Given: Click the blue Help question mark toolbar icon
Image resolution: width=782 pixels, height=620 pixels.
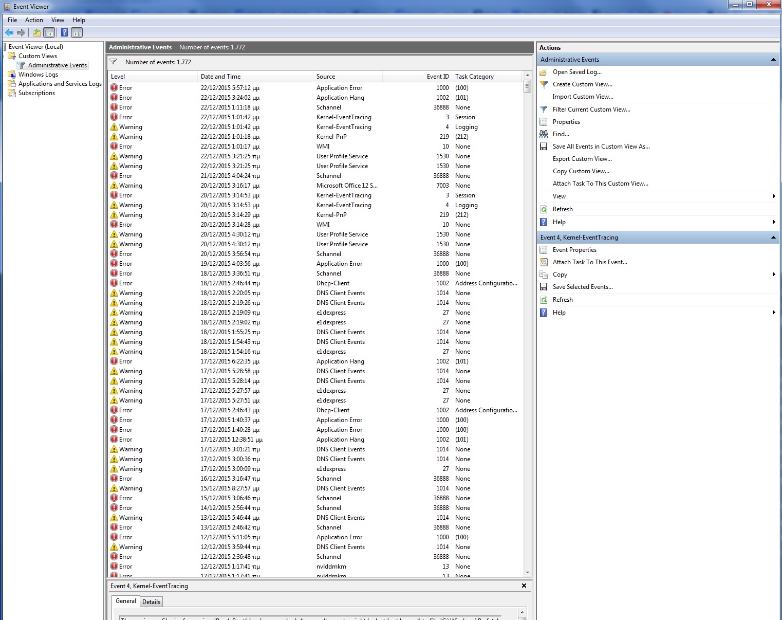Looking at the screenshot, I should pos(64,33).
